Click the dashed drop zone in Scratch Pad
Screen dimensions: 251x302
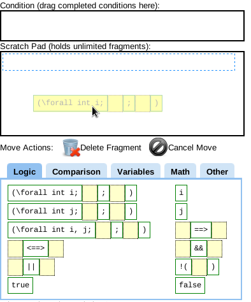point(118,62)
